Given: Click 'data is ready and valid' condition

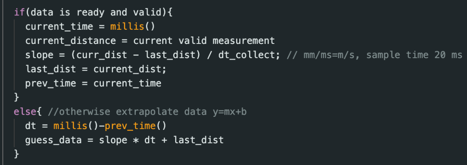Looking at the screenshot, I should (x=98, y=12).
